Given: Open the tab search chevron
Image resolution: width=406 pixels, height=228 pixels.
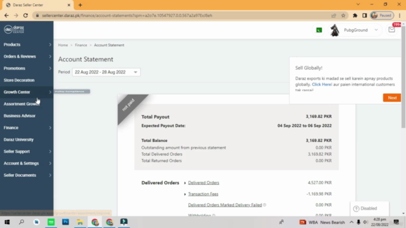Looking at the screenshot, I should pyautogui.click(x=358, y=4).
